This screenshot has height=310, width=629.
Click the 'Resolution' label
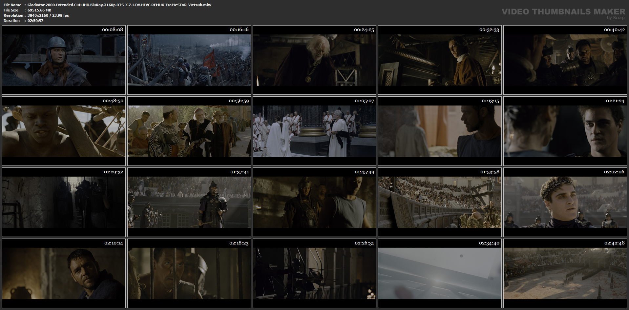(13, 15)
